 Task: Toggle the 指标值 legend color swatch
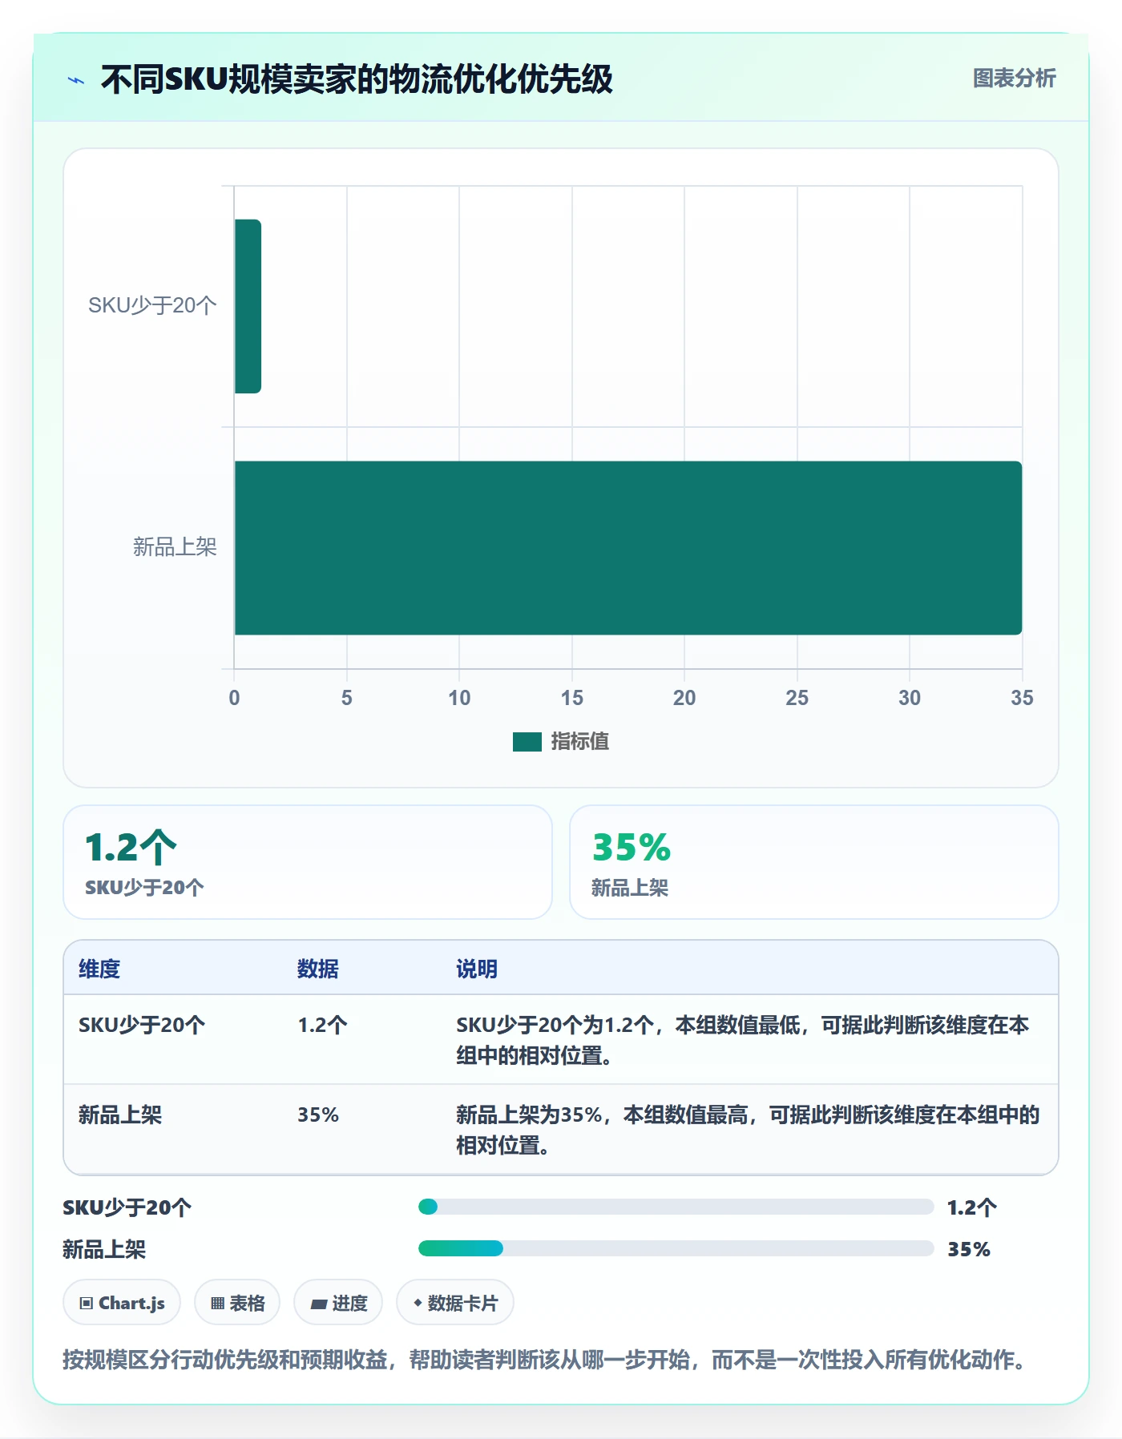tap(527, 742)
